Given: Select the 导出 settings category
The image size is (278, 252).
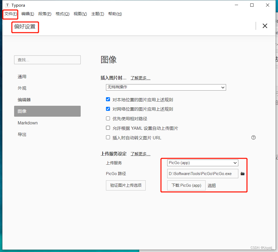Looking at the screenshot, I should coord(47,135).
